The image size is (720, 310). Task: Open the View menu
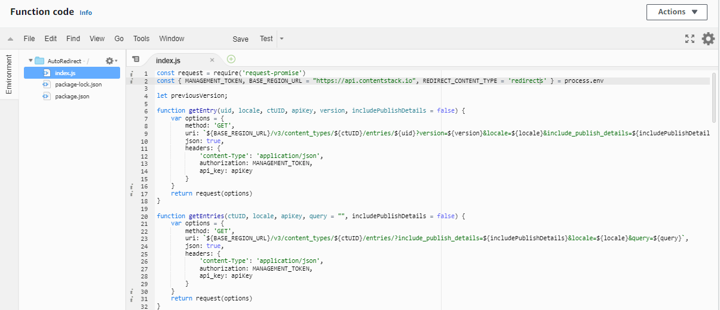coord(97,39)
